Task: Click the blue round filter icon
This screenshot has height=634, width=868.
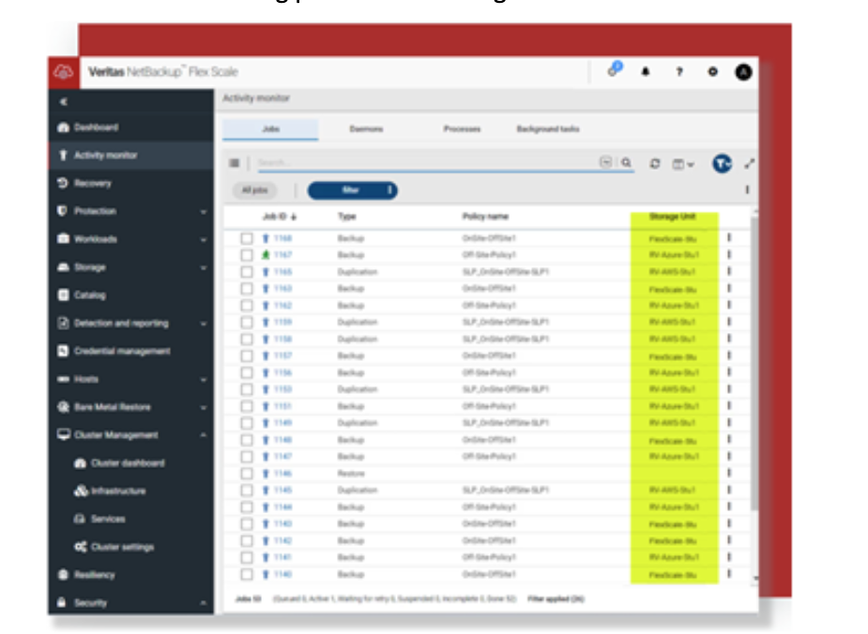Action: coord(722,164)
